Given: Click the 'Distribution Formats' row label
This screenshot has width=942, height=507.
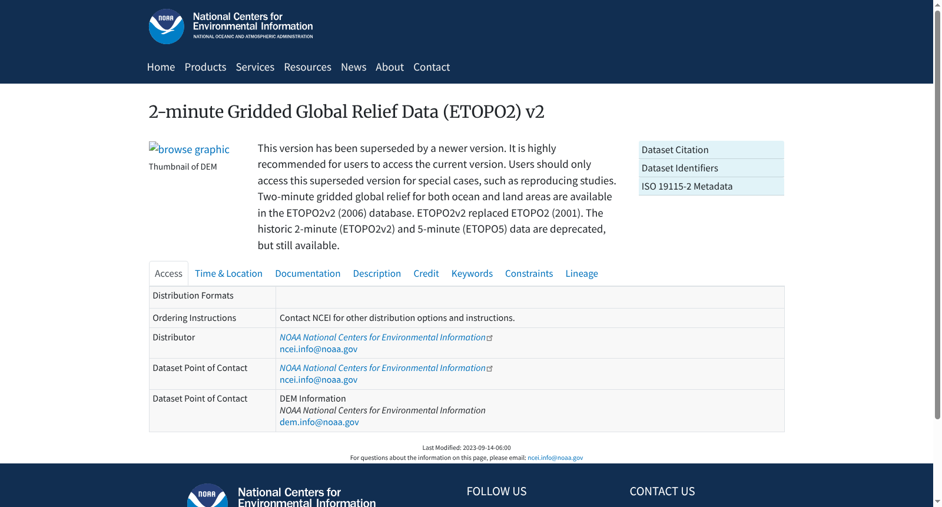Looking at the screenshot, I should tap(193, 296).
